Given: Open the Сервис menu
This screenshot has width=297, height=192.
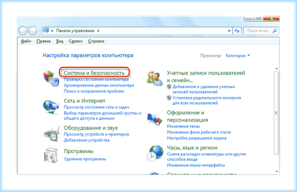Looking at the screenshot, I should 76,41.
